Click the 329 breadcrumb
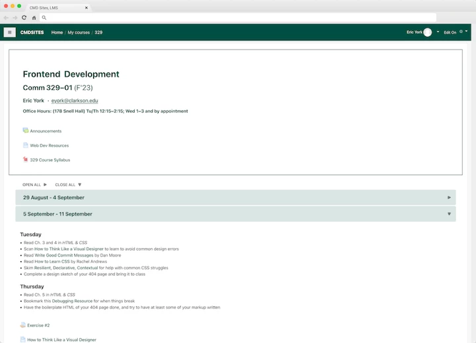 pos(99,32)
